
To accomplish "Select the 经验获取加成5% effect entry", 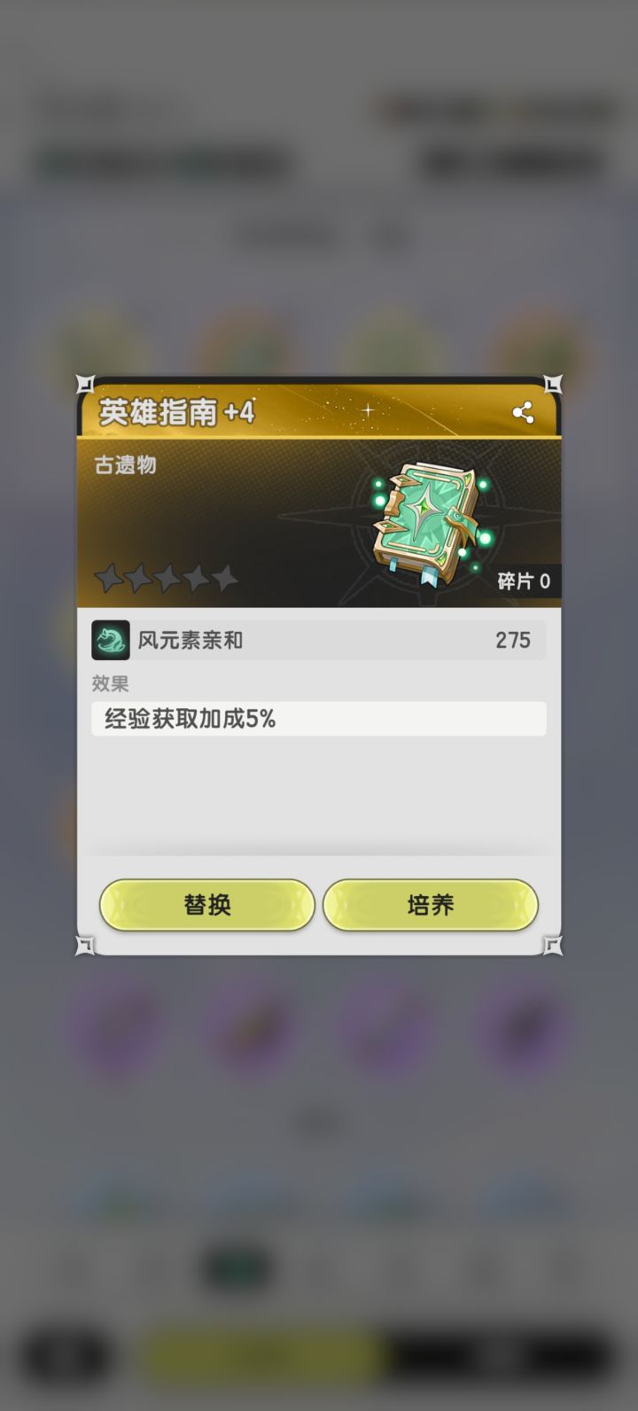I will click(x=319, y=719).
